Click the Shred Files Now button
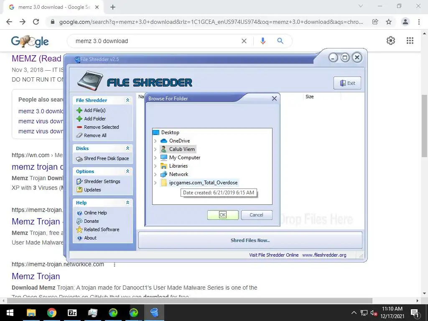Image resolution: width=428 pixels, height=321 pixels. coord(250,240)
